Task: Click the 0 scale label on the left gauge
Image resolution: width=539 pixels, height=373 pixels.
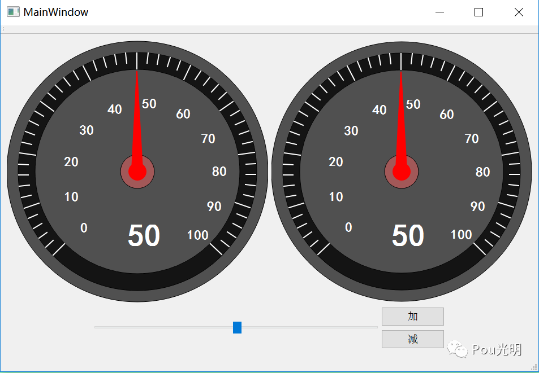Action: [x=84, y=227]
